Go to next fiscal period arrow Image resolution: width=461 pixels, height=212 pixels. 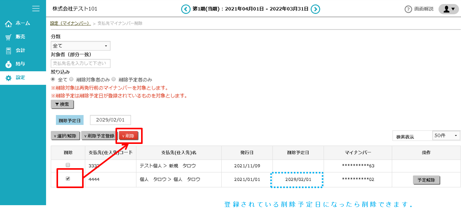coord(316,9)
